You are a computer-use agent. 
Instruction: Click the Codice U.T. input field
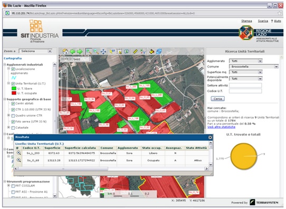[x=245, y=91]
